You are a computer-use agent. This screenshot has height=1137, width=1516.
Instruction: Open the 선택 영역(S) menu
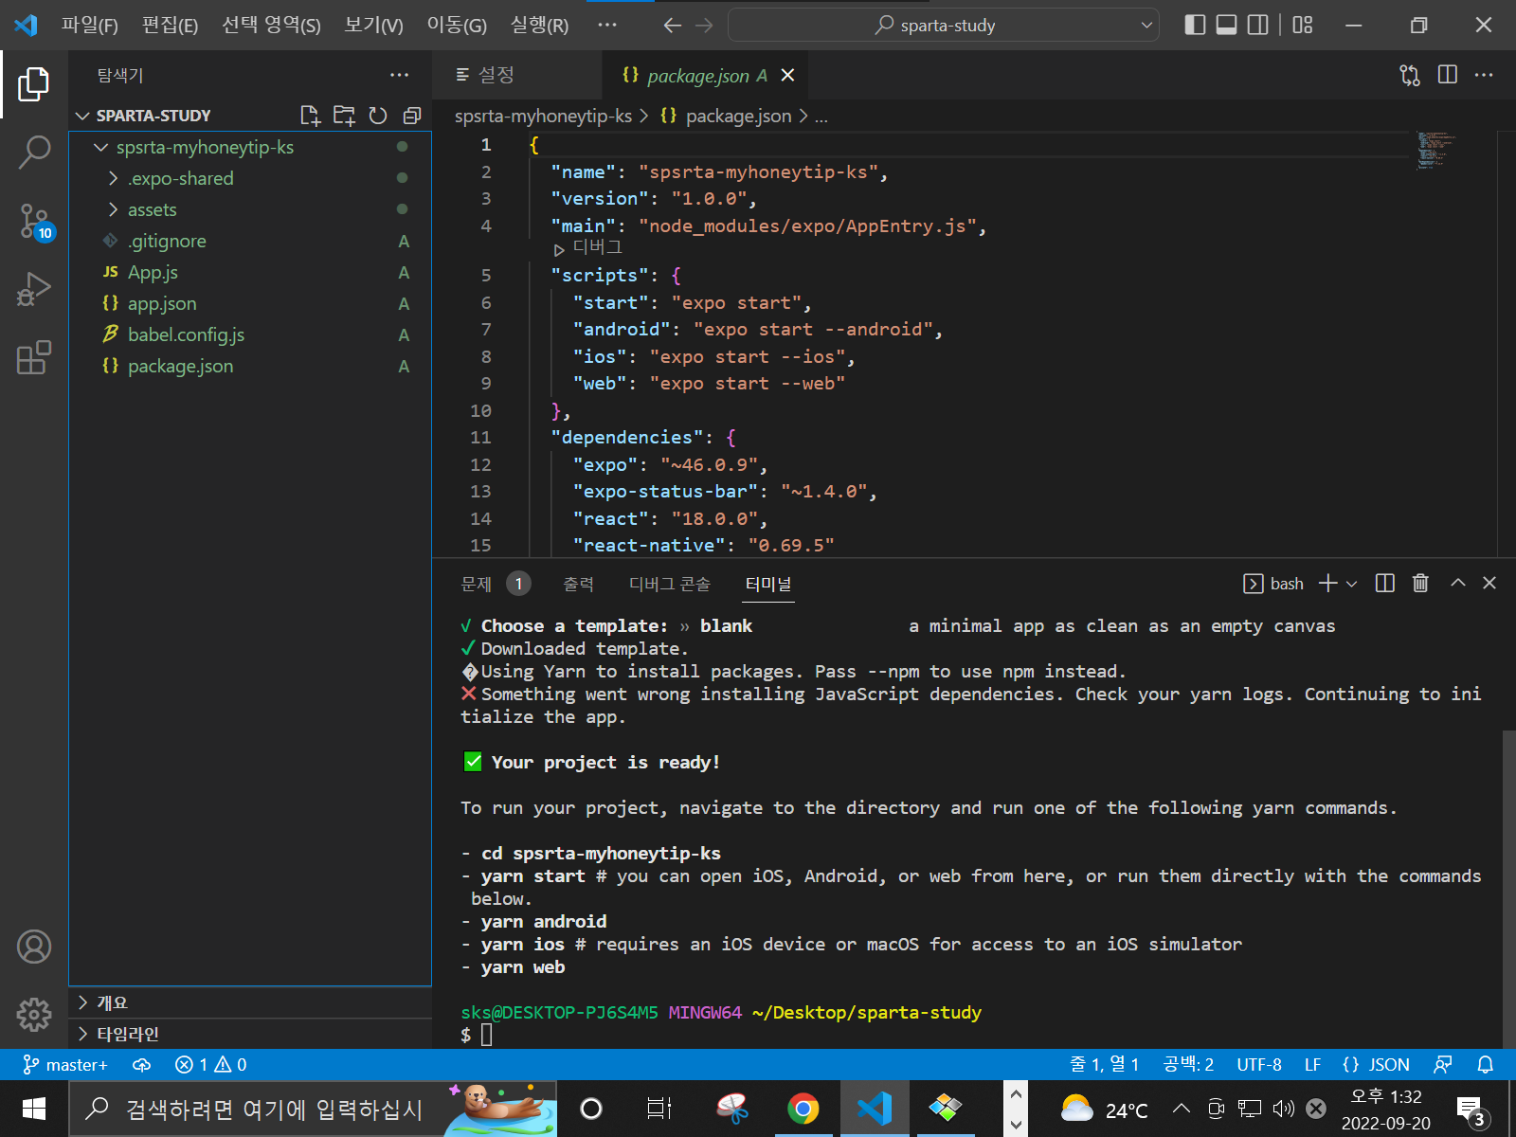(x=271, y=26)
